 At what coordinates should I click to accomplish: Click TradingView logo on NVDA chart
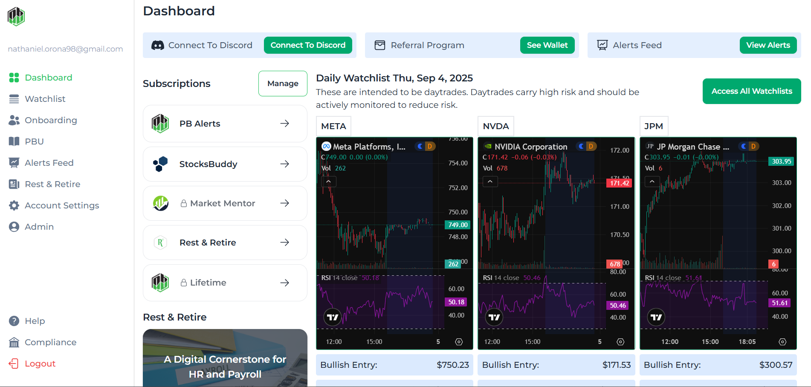coord(494,317)
